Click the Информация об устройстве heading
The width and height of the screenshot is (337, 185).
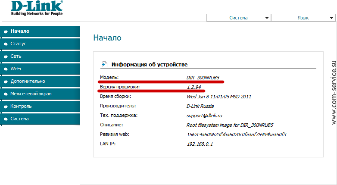pyautogui.click(x=150, y=65)
